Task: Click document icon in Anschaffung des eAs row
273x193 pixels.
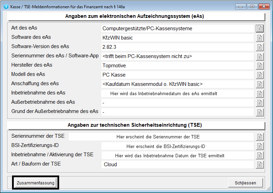Action: point(260,84)
